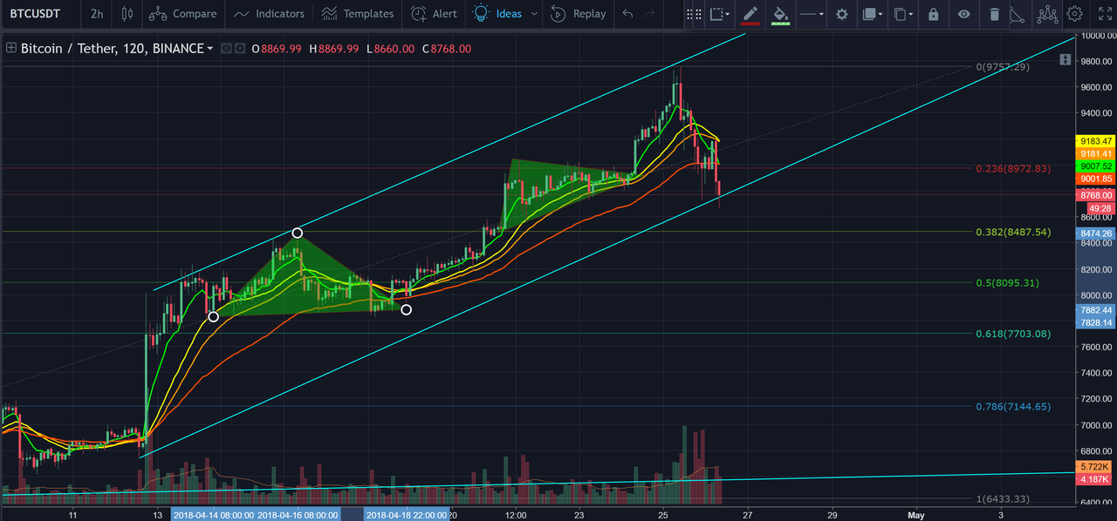Open the green background fill bucket
1117x521 pixels.
[781, 15]
